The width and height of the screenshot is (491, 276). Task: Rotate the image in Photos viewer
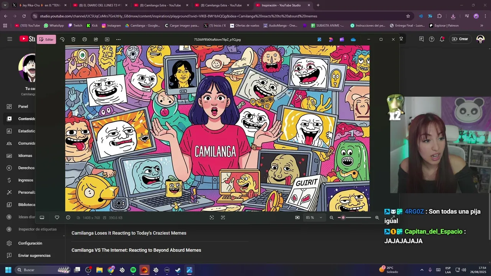click(62, 39)
